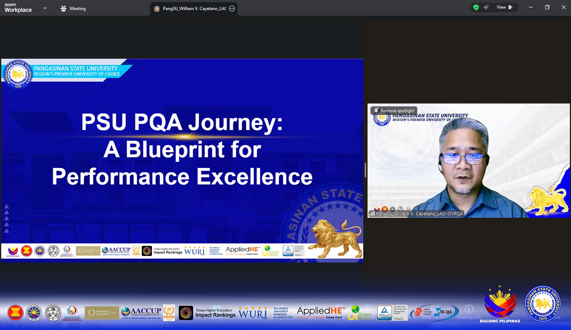This screenshot has width=571, height=330.
Task: Expand the Zoom Workplace dropdown chevron
Action: (x=45, y=8)
